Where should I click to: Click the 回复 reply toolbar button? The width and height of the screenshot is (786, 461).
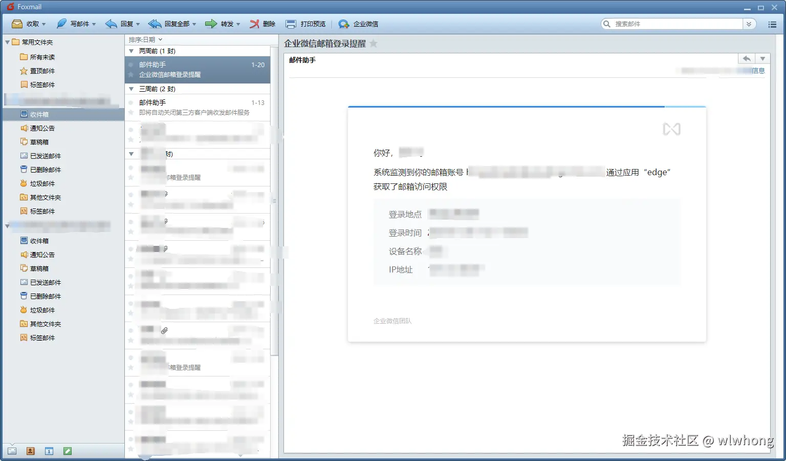pyautogui.click(x=119, y=24)
